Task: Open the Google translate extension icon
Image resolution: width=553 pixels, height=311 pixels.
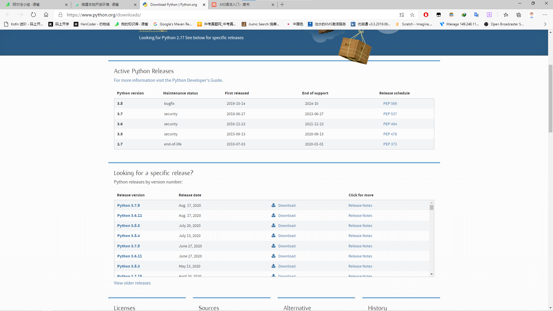Action: [477, 15]
